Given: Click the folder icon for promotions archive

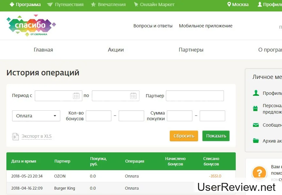Looking at the screenshot, I should (x=256, y=141).
